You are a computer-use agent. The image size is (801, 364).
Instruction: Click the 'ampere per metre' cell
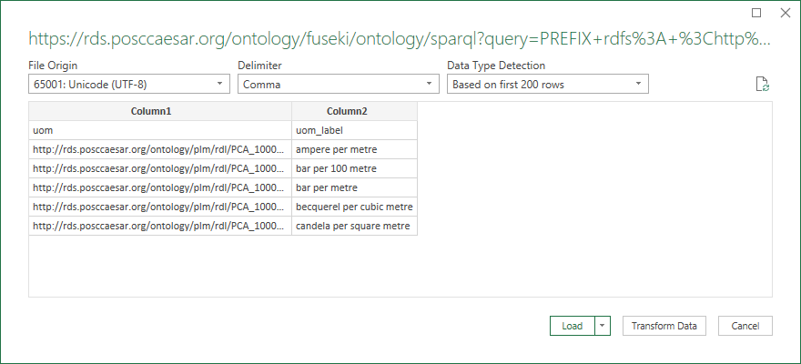pyautogui.click(x=354, y=149)
